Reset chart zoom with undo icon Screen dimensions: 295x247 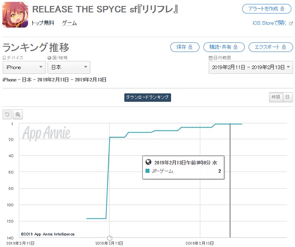coord(7,114)
